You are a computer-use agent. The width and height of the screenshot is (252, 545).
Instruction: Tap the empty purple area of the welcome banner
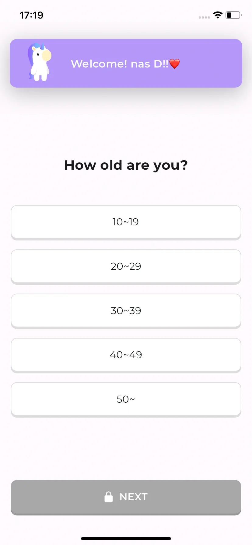point(213,63)
